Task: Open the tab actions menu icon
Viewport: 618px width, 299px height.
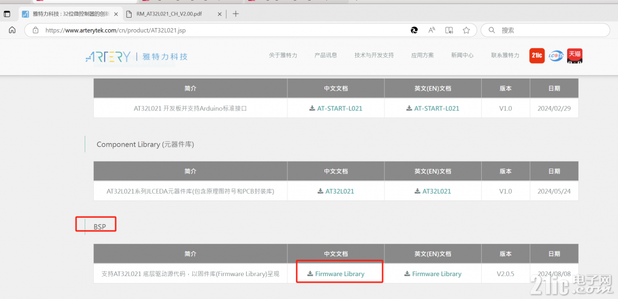Action: (7, 14)
